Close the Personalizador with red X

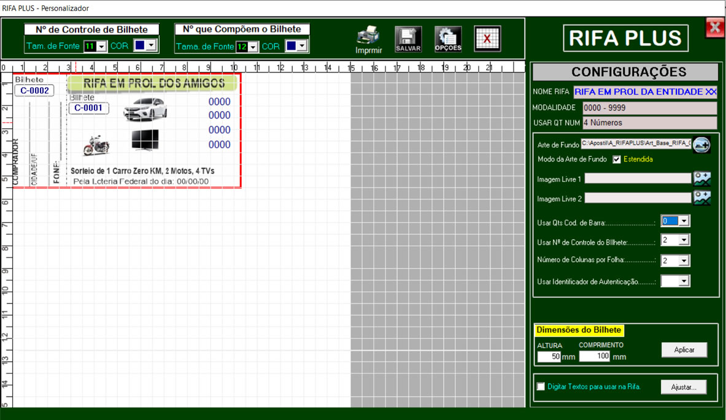714,28
